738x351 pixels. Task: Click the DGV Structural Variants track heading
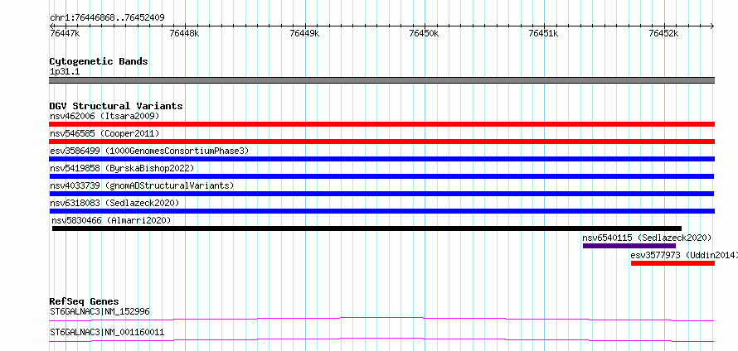pos(116,106)
